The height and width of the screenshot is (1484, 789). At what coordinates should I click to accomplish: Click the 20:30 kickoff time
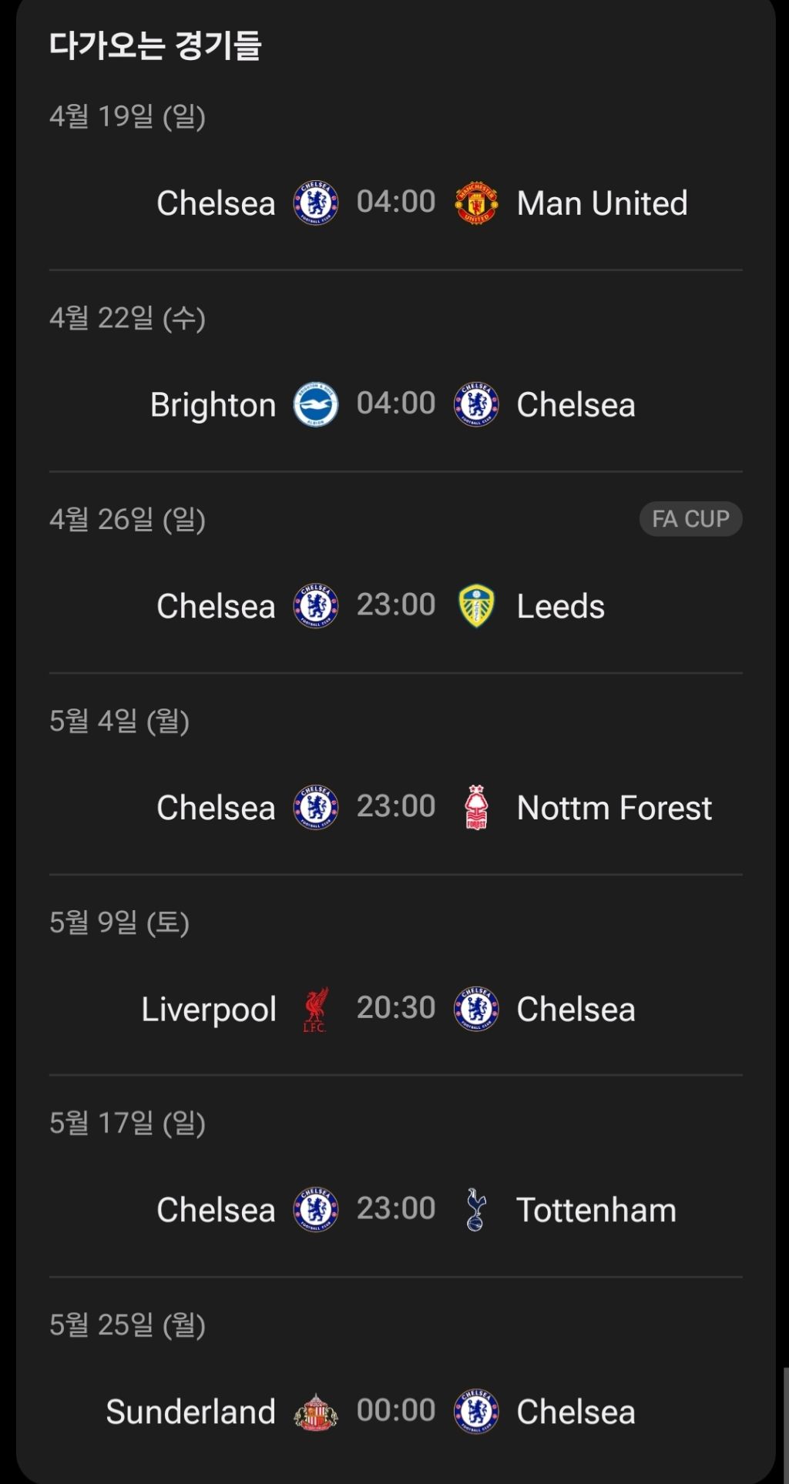point(396,1007)
